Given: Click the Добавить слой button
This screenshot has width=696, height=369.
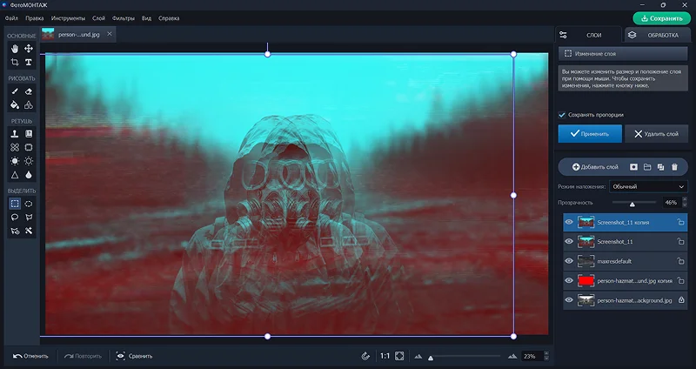Looking at the screenshot, I should 595,167.
